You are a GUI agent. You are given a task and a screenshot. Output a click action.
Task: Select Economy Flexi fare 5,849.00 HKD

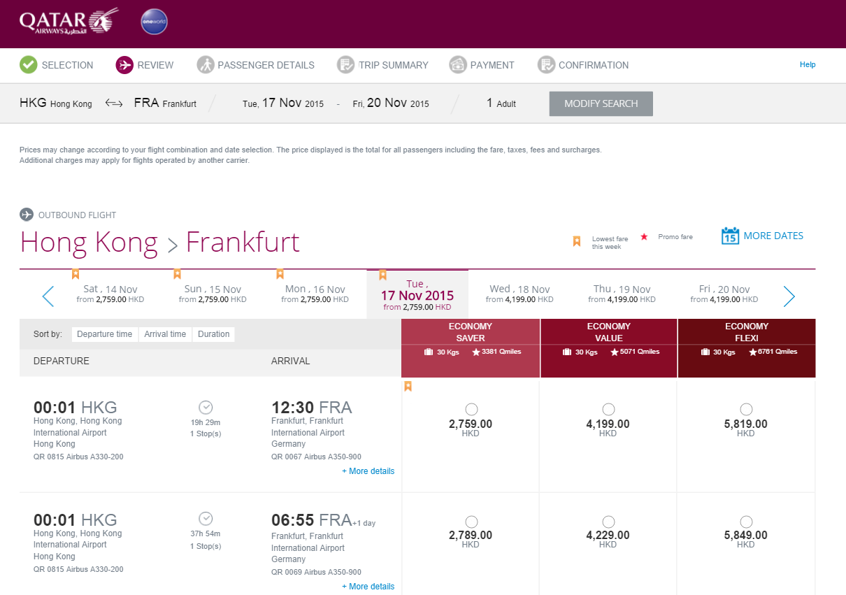(x=746, y=521)
